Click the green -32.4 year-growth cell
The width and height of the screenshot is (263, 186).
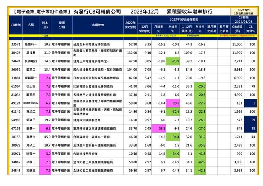[x=173, y=111]
